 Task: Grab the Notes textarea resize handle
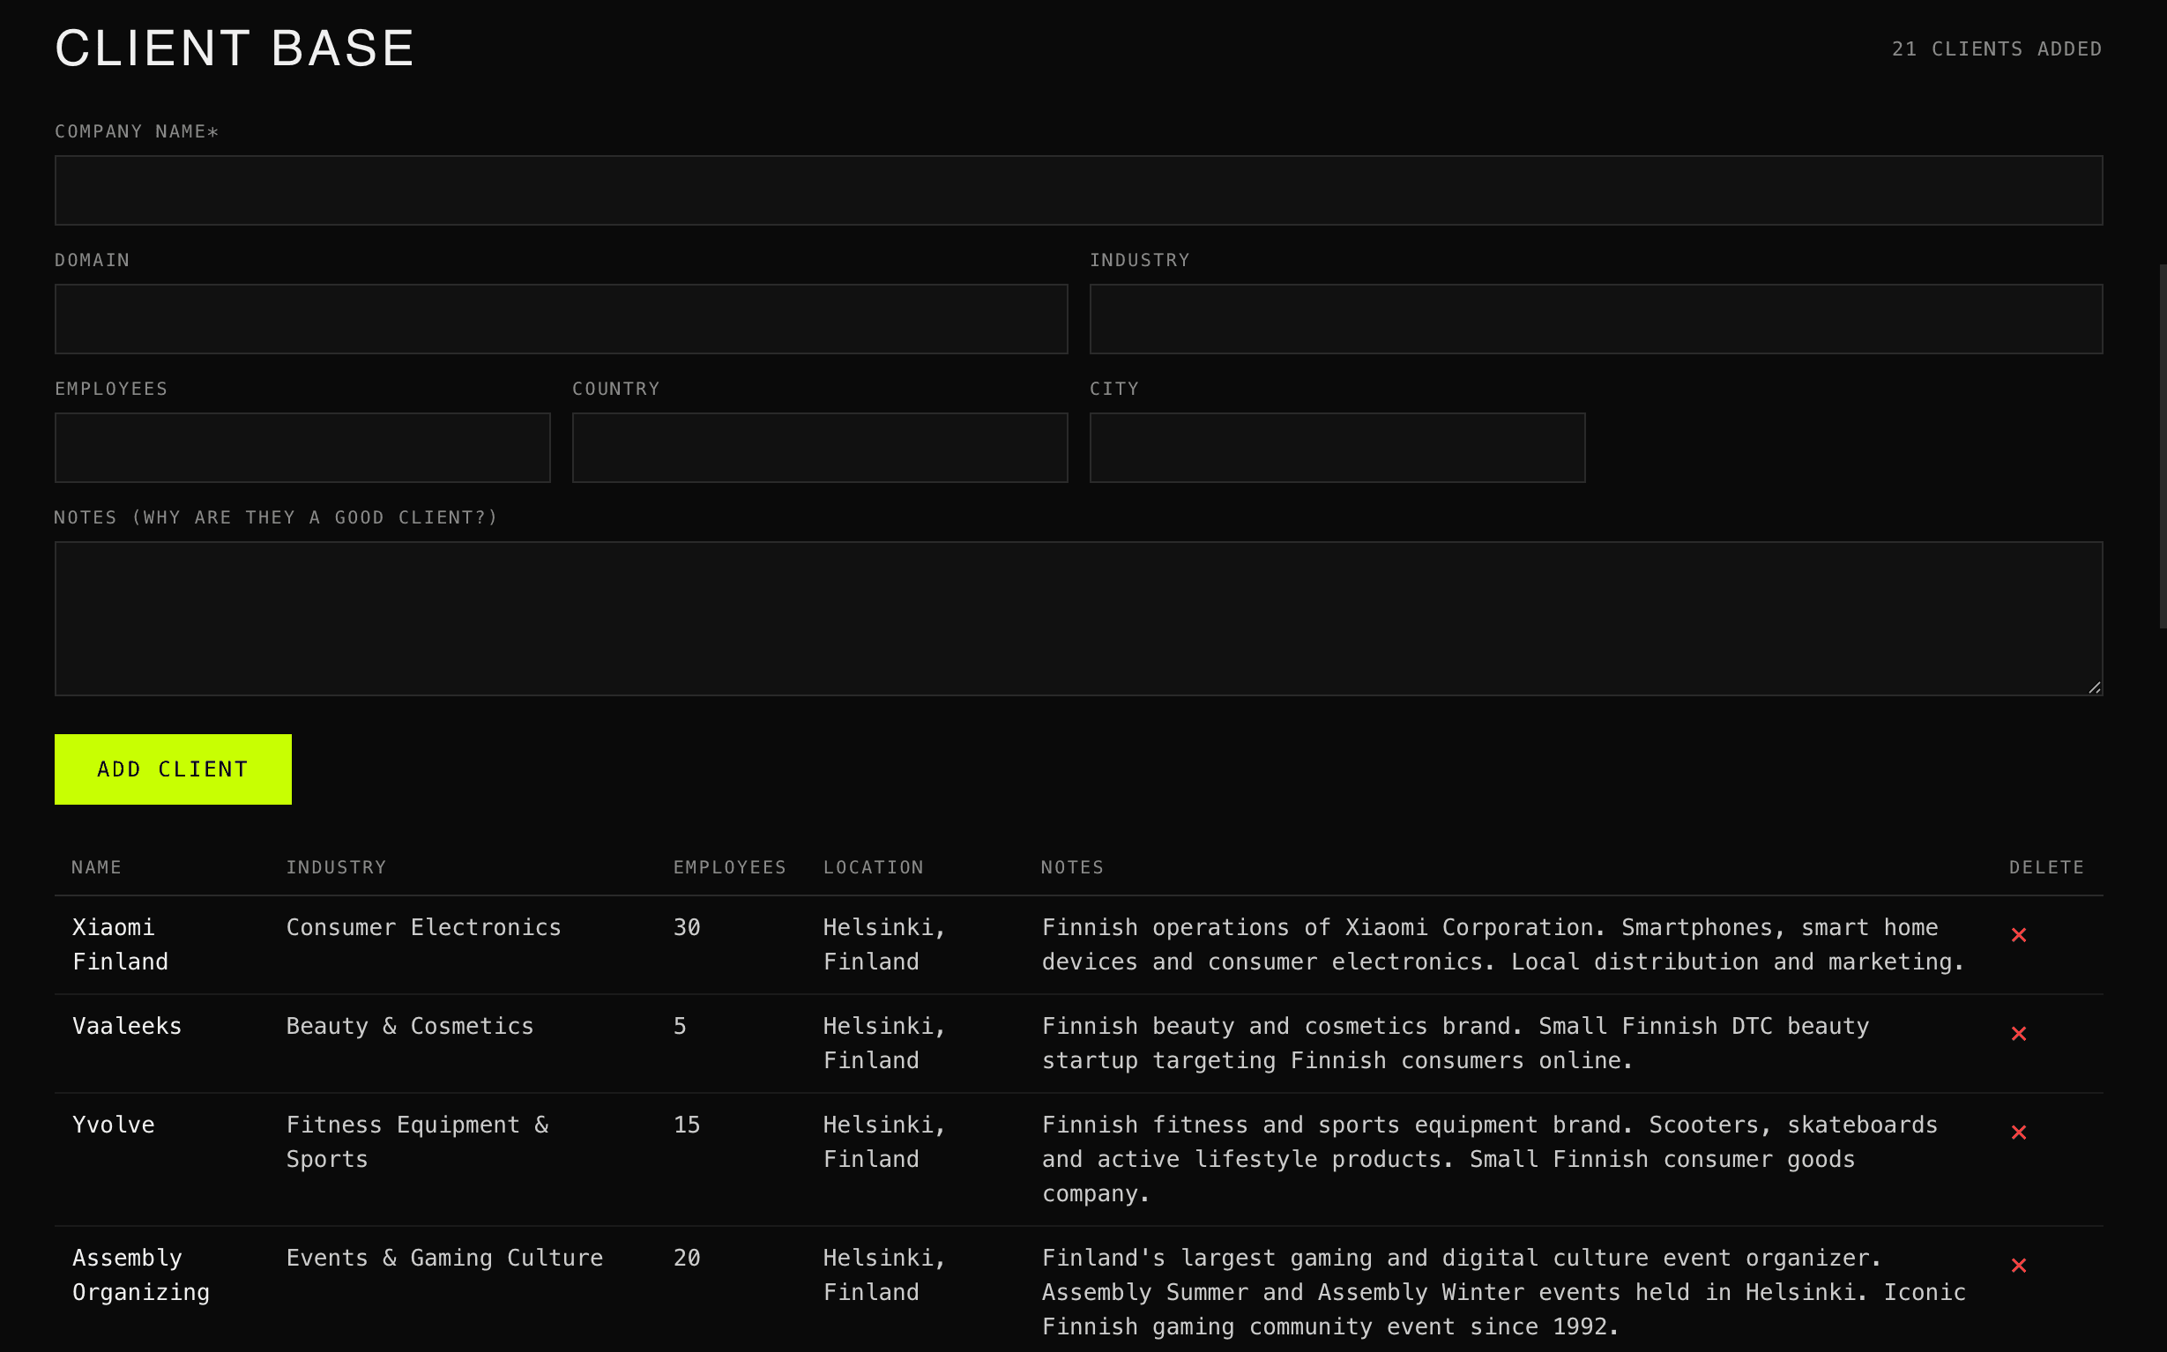pos(2095,687)
